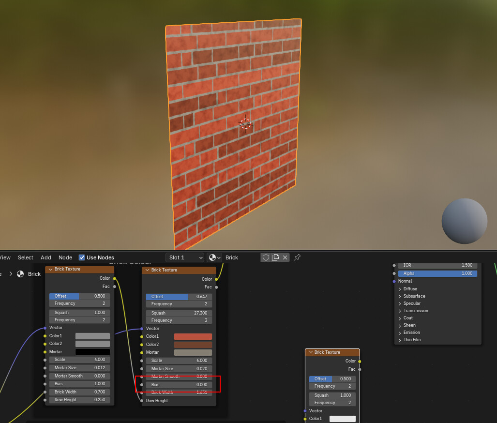
Task: Click Color output socket of left node
Action: (114, 278)
